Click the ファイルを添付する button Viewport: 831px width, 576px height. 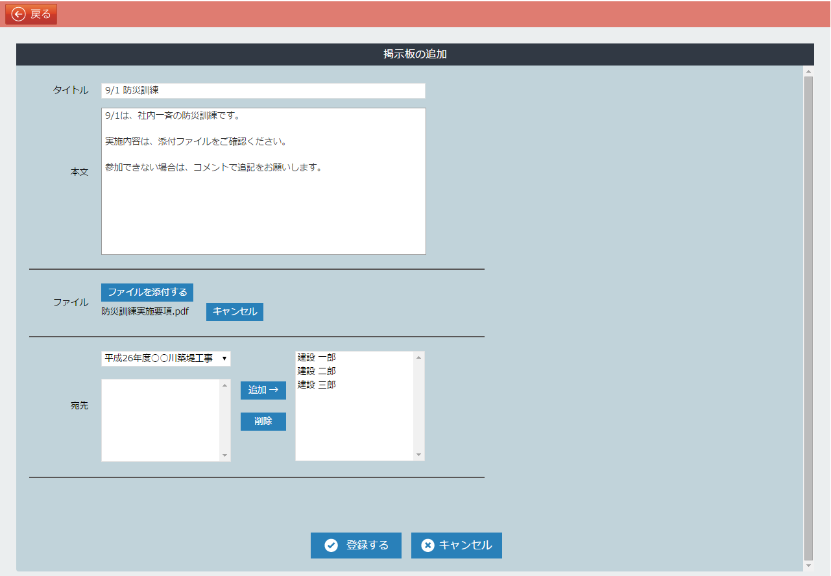pos(147,292)
